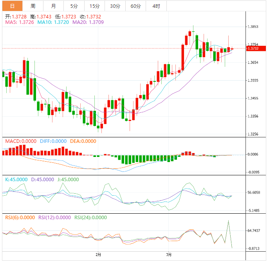This screenshot has height=263, width=269.
Task: Click the RSI -0.8713 axis value
Action: [x=253, y=249]
